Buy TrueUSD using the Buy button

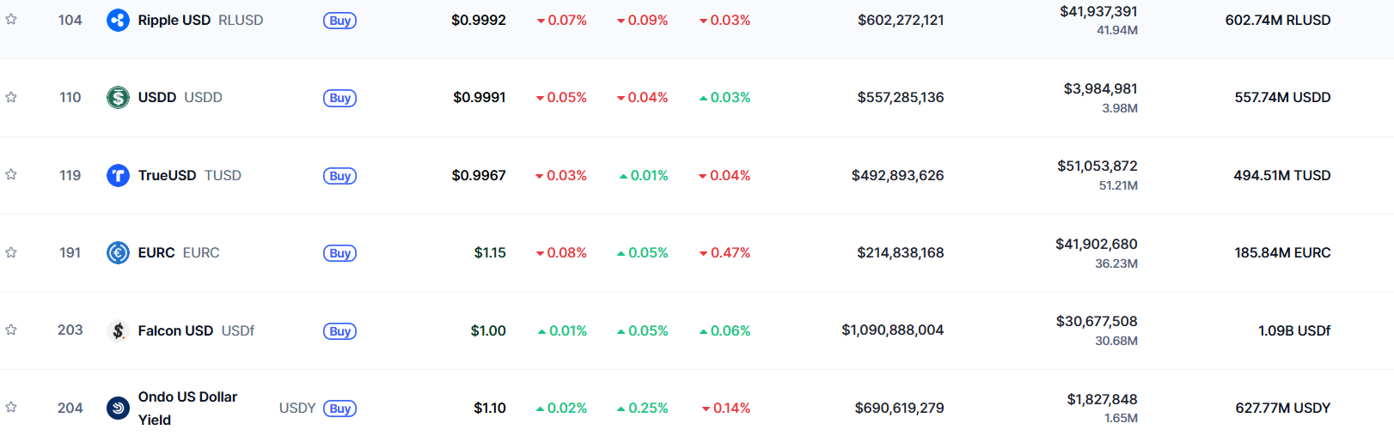(339, 176)
